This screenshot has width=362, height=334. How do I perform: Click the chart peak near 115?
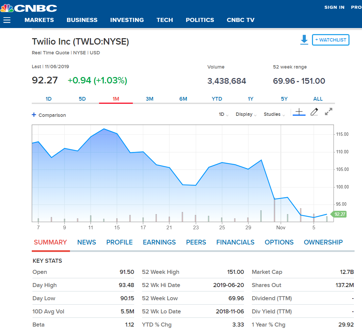click(x=104, y=129)
